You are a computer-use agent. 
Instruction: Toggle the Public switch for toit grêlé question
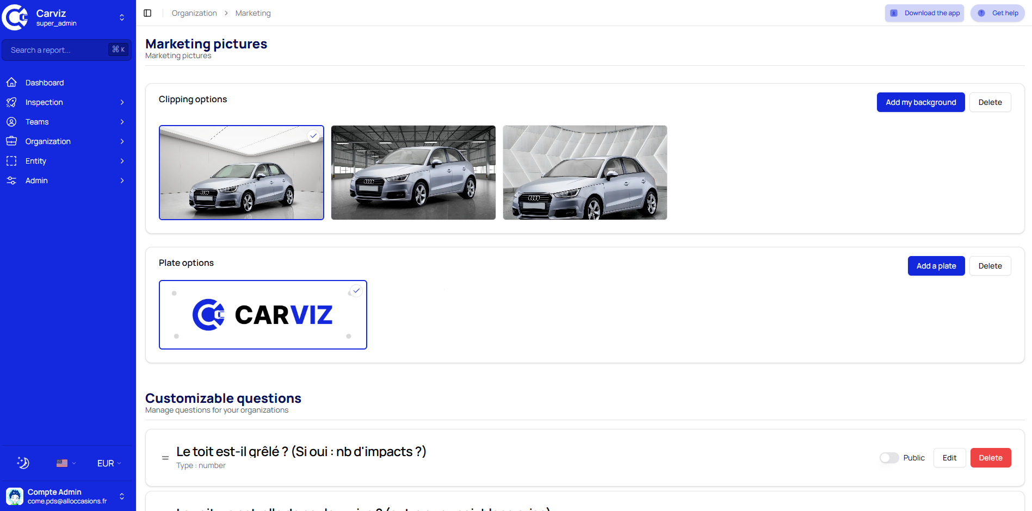tap(889, 458)
